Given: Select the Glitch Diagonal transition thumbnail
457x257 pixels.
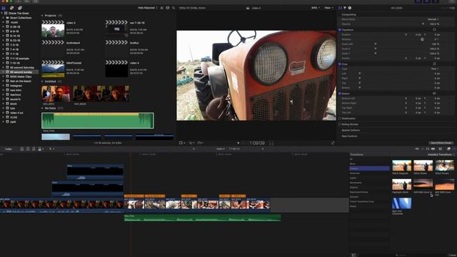Looking at the screenshot, I should tap(401, 166).
